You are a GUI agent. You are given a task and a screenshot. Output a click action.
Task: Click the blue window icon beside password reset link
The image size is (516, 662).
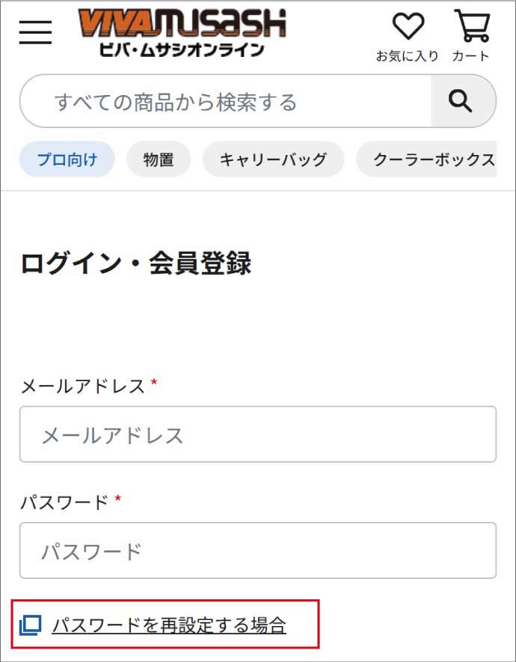coord(28,623)
